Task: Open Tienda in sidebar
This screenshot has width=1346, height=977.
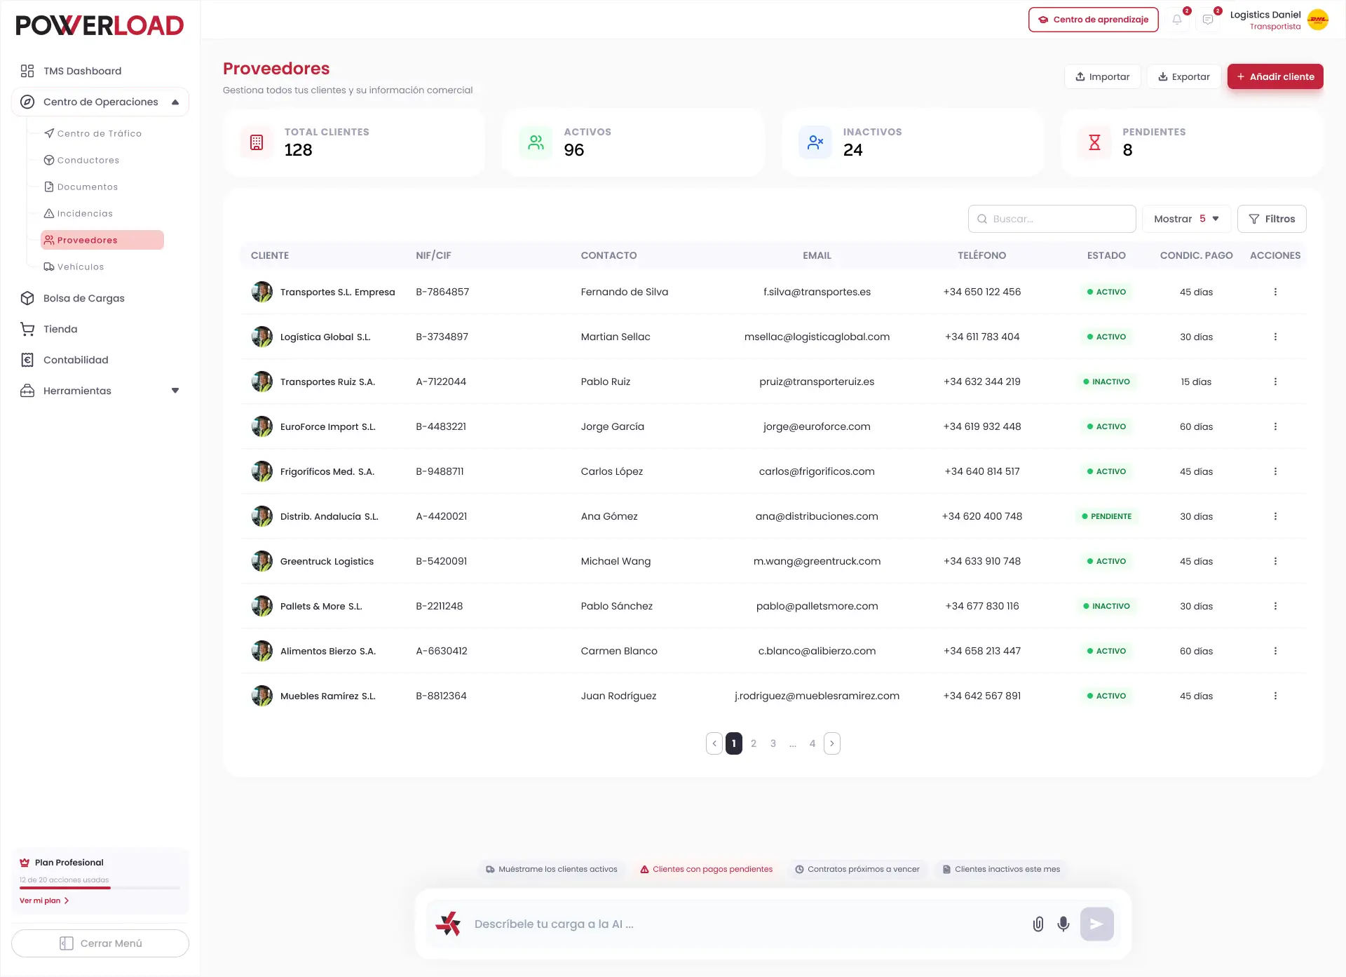Action: (x=48, y=329)
